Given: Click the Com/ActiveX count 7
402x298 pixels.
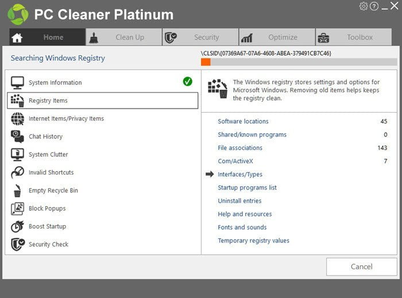Looking at the screenshot, I should tap(385, 161).
